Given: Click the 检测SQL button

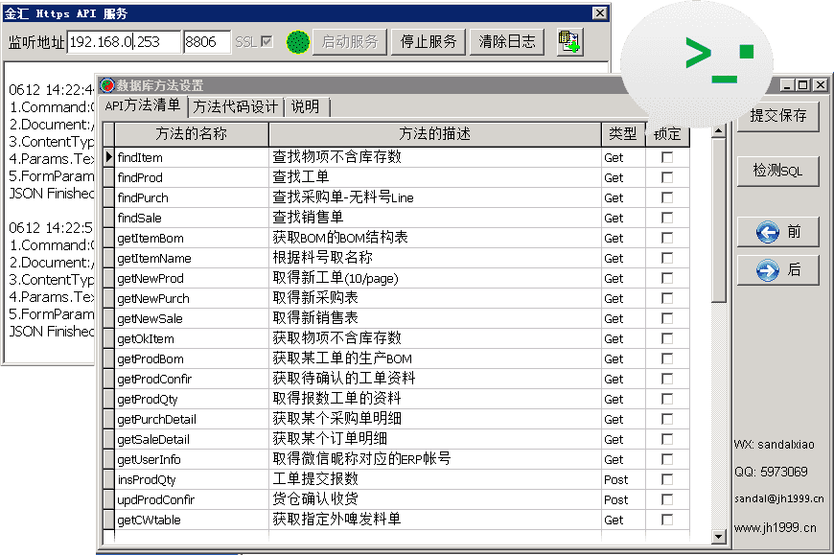Looking at the screenshot, I should click(777, 171).
